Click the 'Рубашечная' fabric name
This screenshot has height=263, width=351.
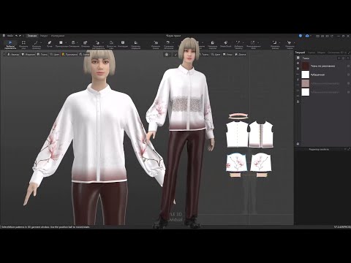click(317, 75)
